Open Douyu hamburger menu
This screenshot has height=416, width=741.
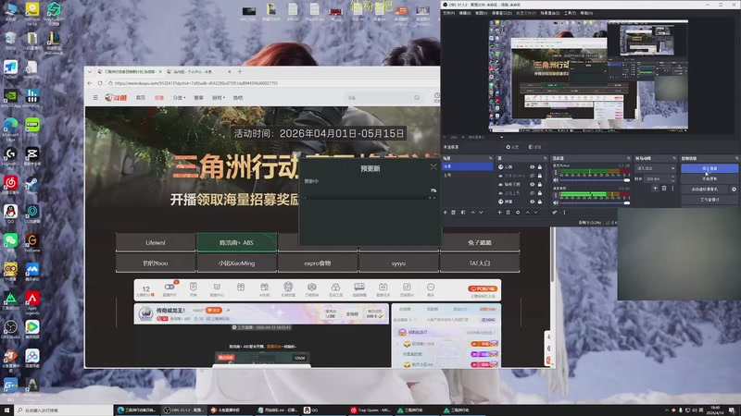click(95, 98)
